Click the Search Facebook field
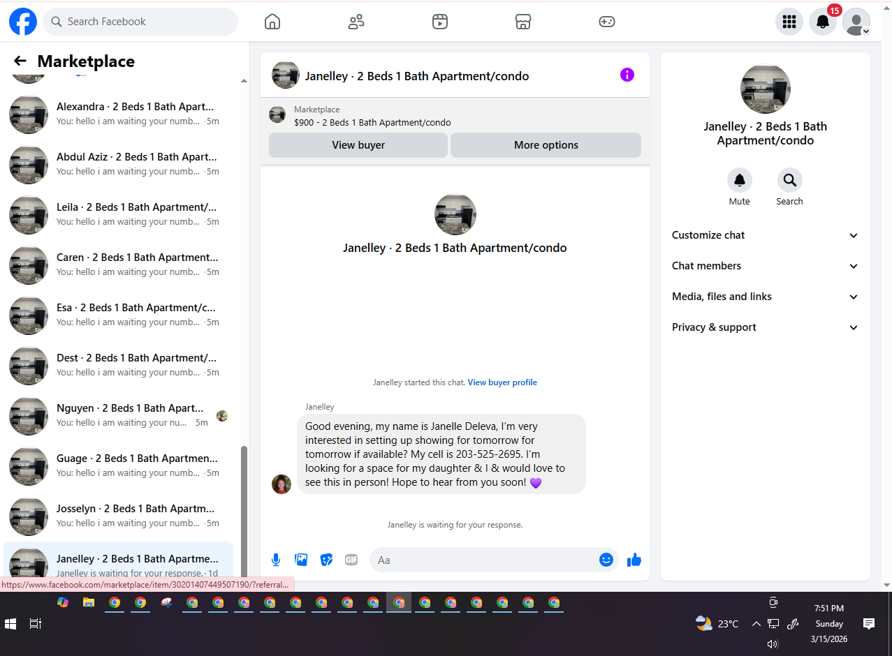Screen dimensions: 892x656 pos(140,22)
